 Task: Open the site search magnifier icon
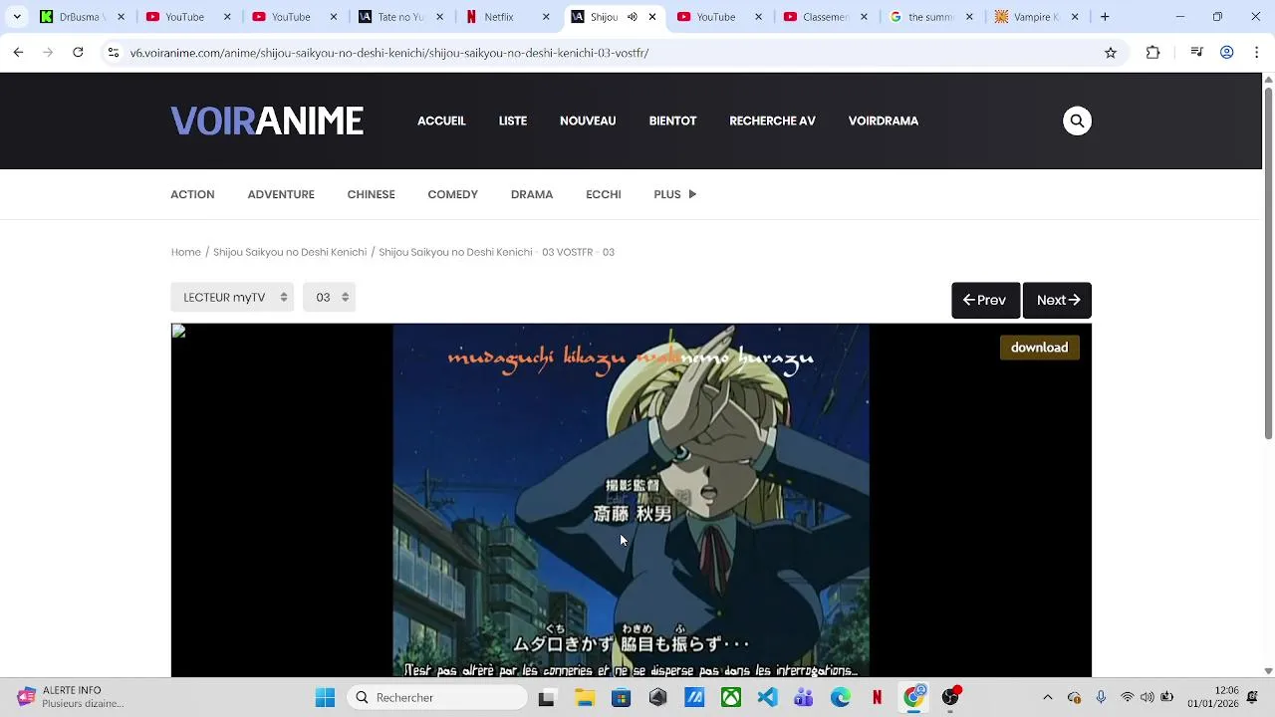click(1077, 120)
